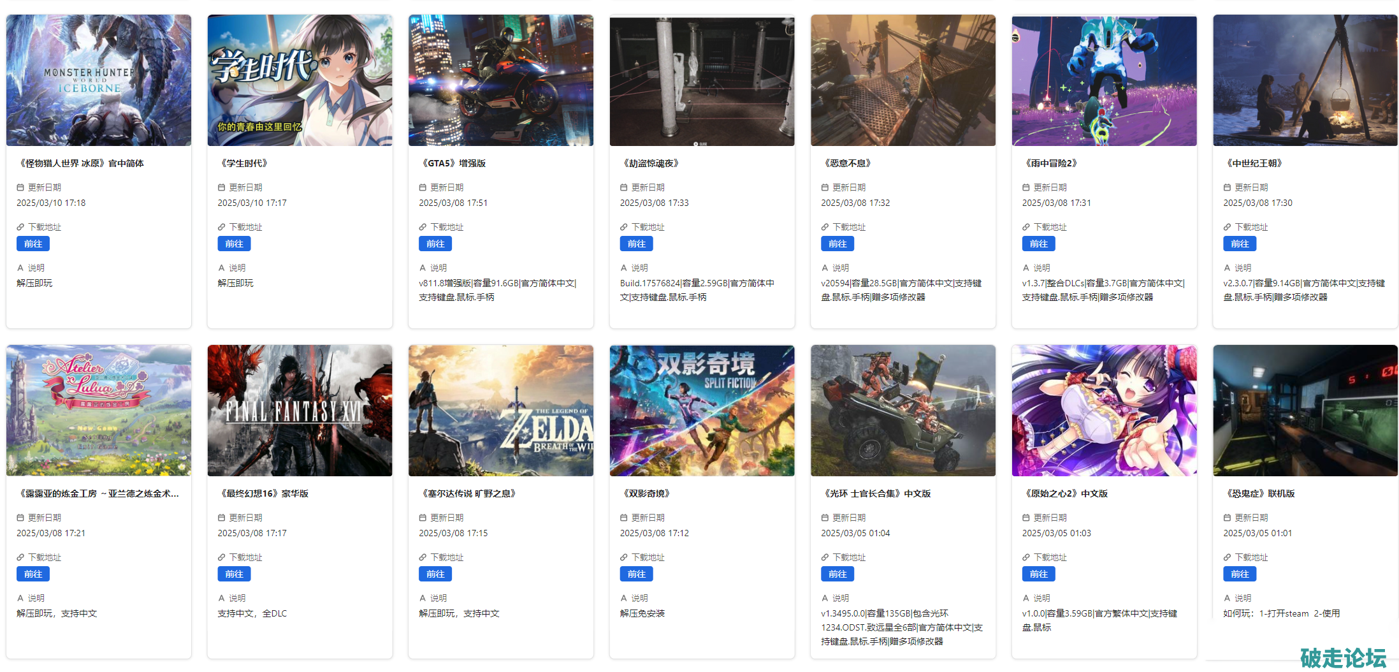Click the calendar icon on the 中世纪王朝 card
1399x672 pixels.
click(1227, 187)
